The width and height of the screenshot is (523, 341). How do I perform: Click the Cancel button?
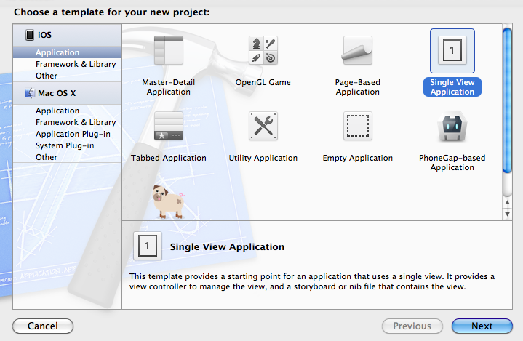pyautogui.click(x=43, y=326)
